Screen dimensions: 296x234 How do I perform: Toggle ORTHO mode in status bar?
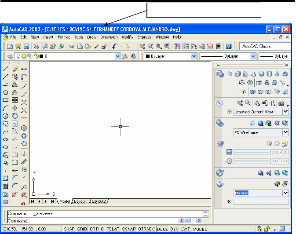click(97, 229)
